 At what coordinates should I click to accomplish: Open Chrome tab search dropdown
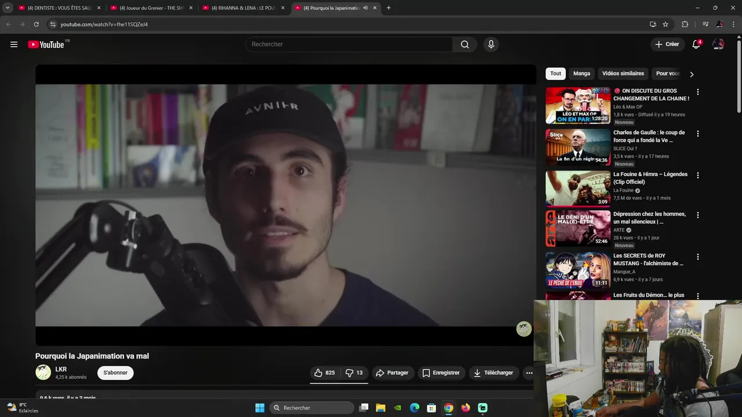[8, 8]
